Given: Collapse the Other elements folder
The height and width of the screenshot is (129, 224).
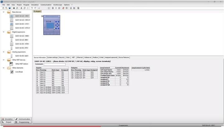Looking at the screenshot, I should tap(4, 68).
